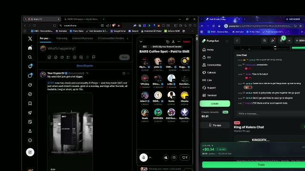Add new feed tab plus on X

[x=128, y=38]
